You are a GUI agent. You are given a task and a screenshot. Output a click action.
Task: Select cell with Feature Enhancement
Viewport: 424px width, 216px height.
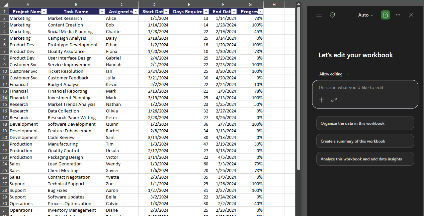click(x=76, y=131)
